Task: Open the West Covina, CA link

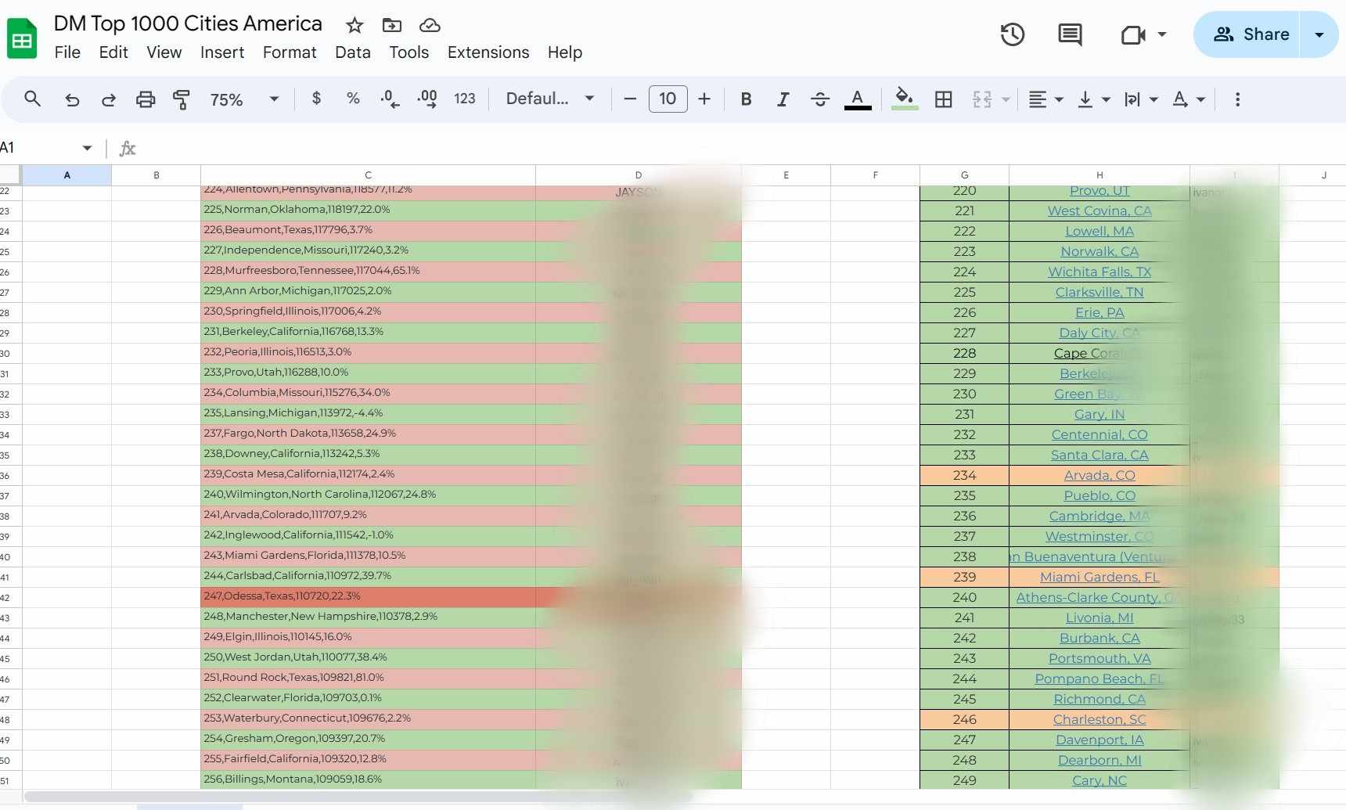Action: pos(1099,211)
